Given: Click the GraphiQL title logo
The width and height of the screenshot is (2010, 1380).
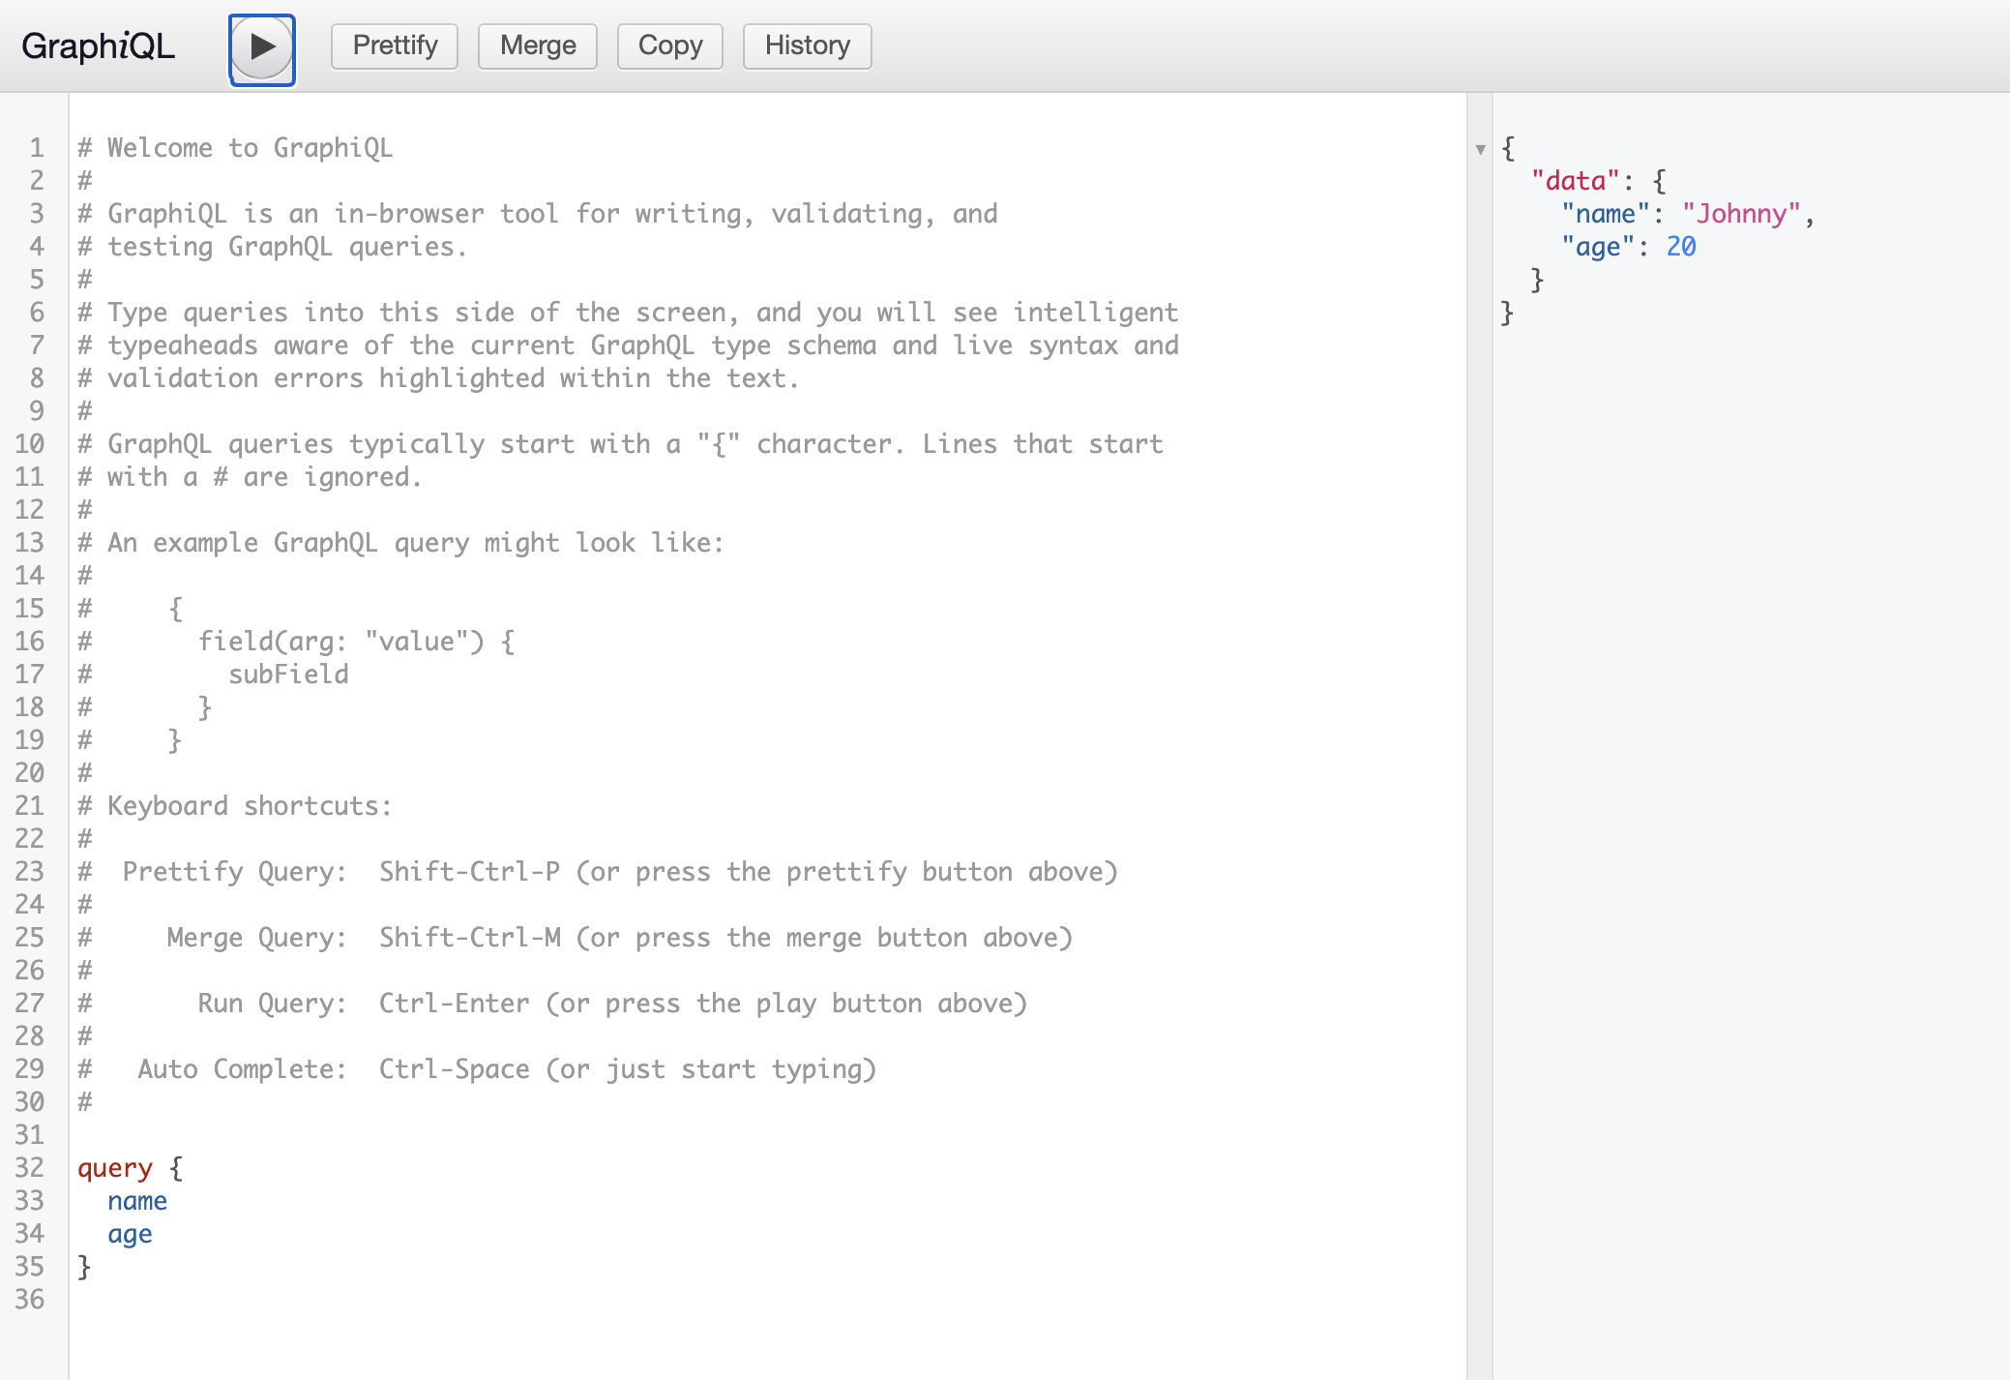Looking at the screenshot, I should [x=98, y=45].
